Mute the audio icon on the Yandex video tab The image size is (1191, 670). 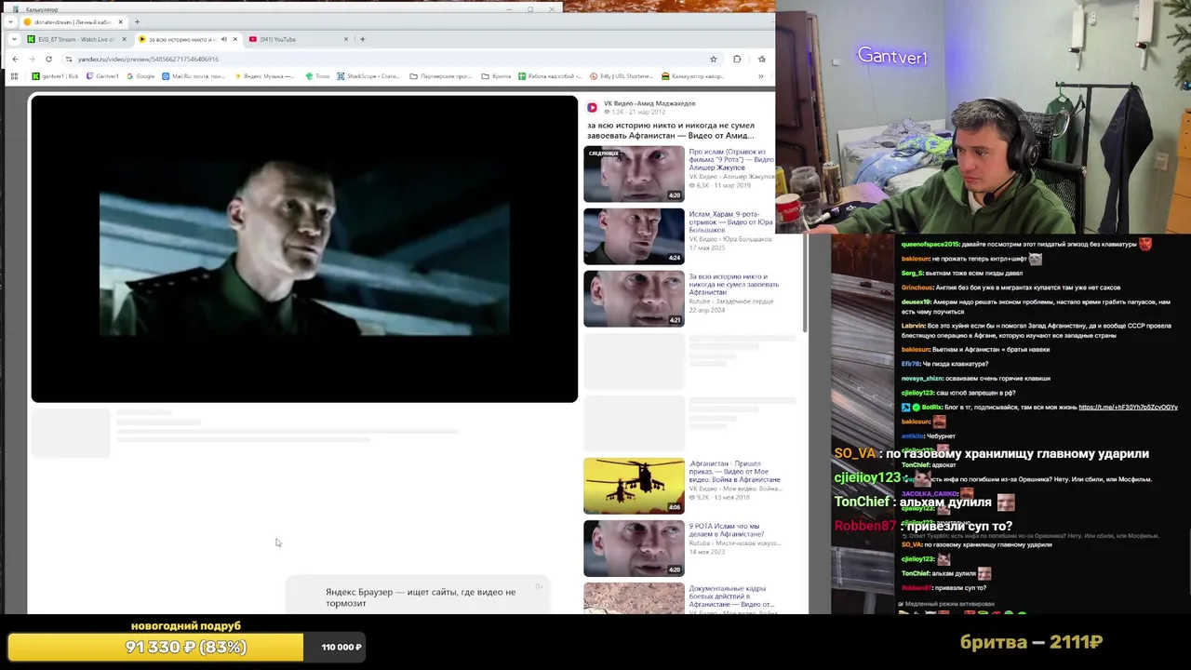tap(223, 39)
